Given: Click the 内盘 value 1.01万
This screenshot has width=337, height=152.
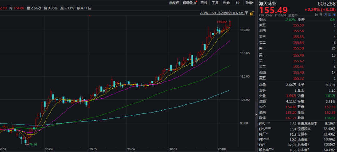Looking at the screenshot, I should 330,96.
